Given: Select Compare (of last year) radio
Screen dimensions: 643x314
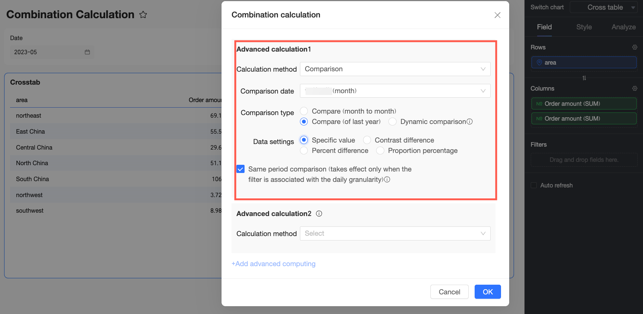Looking at the screenshot, I should [304, 122].
